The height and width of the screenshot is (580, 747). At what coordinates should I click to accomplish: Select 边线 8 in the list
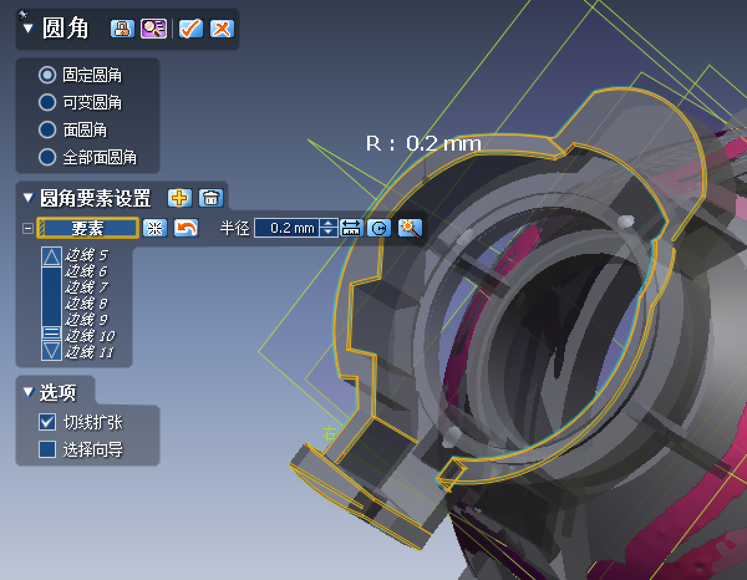tap(87, 303)
